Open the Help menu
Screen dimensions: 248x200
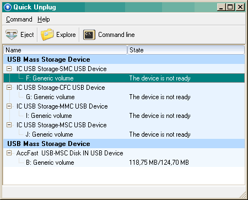click(44, 19)
